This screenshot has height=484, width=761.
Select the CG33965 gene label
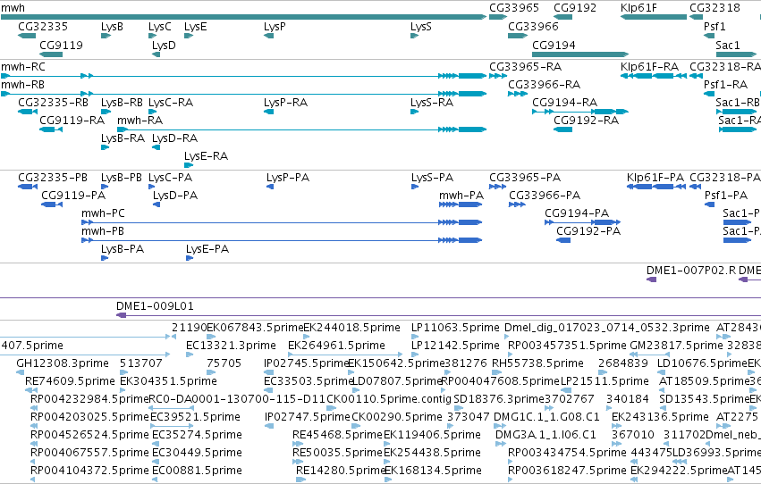point(514,8)
